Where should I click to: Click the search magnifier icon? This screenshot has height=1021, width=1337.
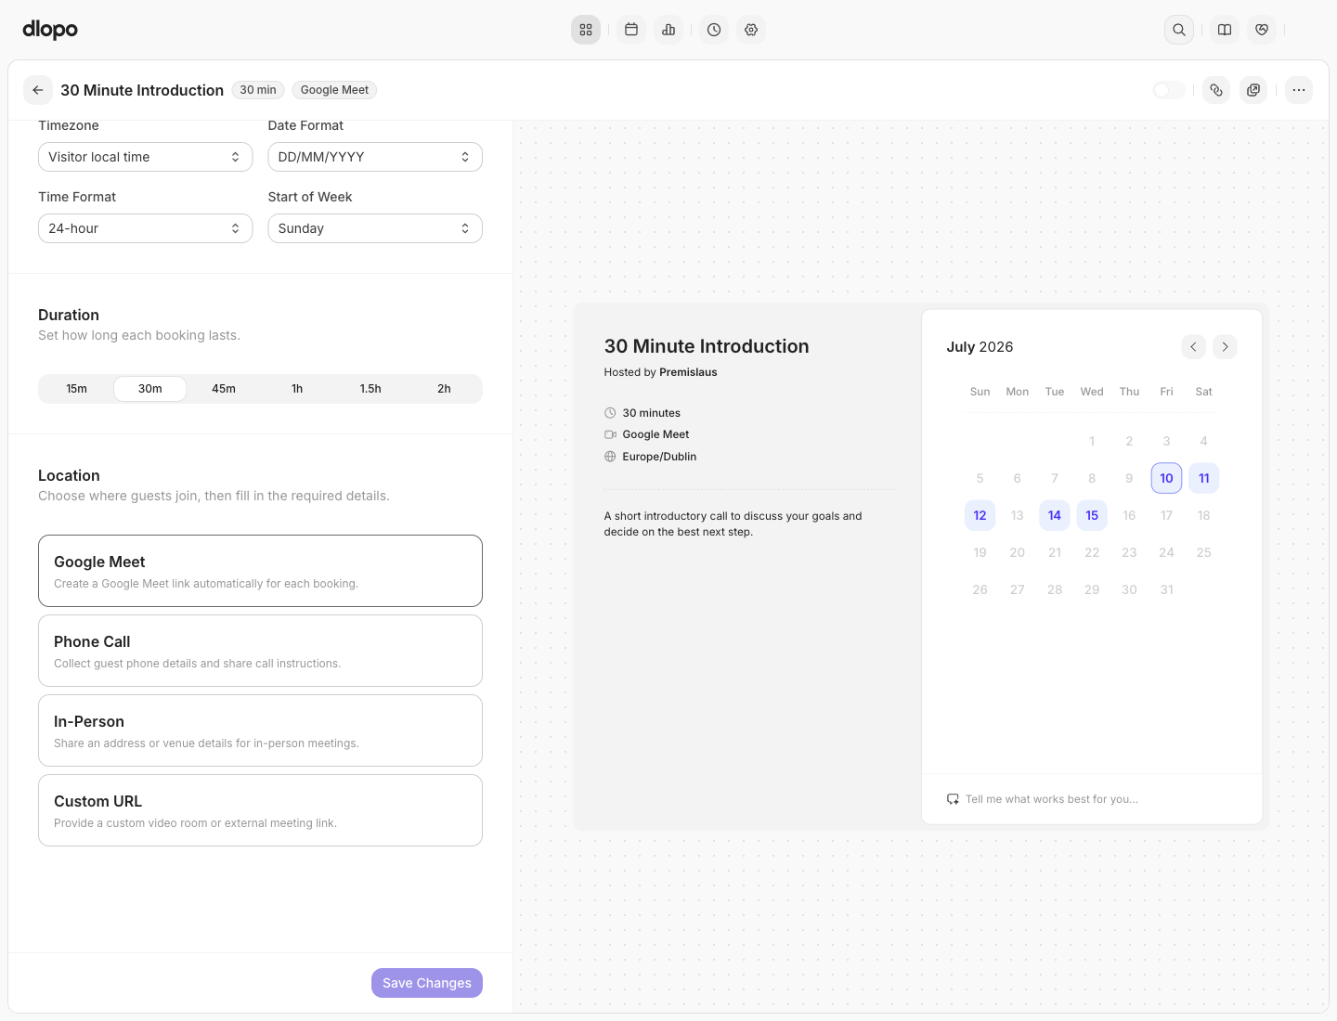point(1179,30)
